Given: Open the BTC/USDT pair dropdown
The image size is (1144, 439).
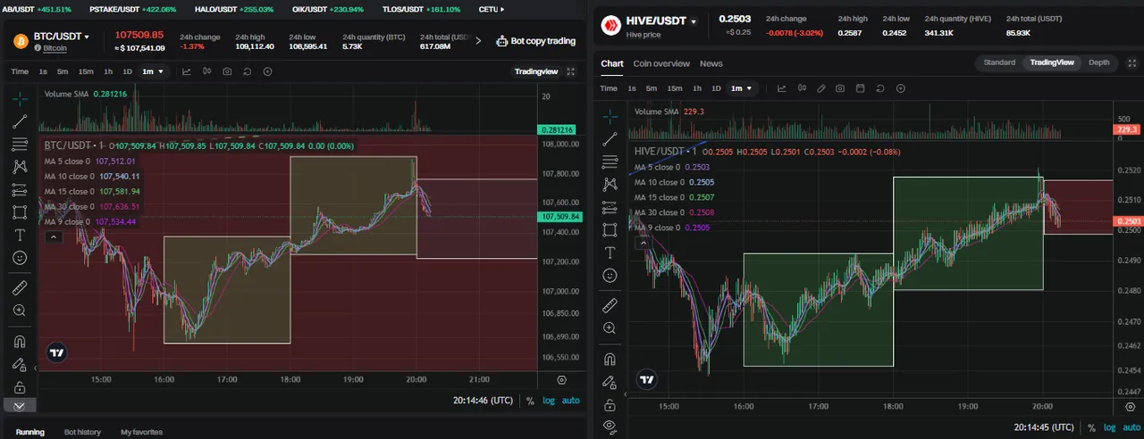Looking at the screenshot, I should coord(62,37).
